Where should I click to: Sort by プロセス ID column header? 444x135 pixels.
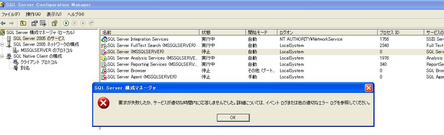[401, 33]
